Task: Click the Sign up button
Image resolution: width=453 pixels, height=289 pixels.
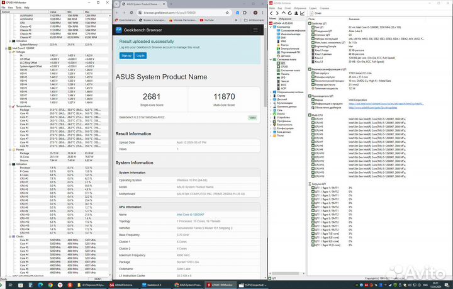Action: point(126,55)
